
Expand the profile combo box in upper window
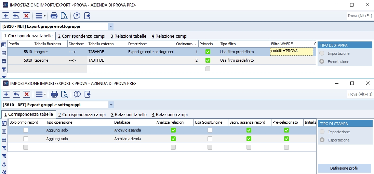pos(110,26)
